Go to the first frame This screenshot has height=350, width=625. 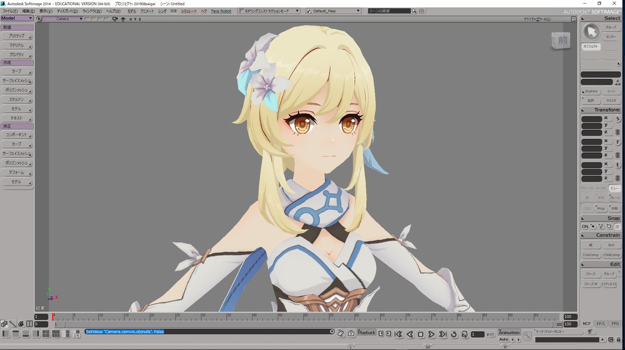tap(398, 333)
